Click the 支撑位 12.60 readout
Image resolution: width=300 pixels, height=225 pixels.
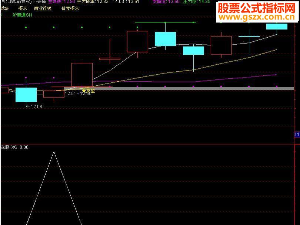166,2
